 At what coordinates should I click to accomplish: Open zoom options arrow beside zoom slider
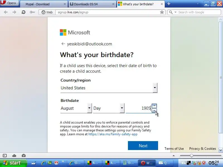click(174, 156)
